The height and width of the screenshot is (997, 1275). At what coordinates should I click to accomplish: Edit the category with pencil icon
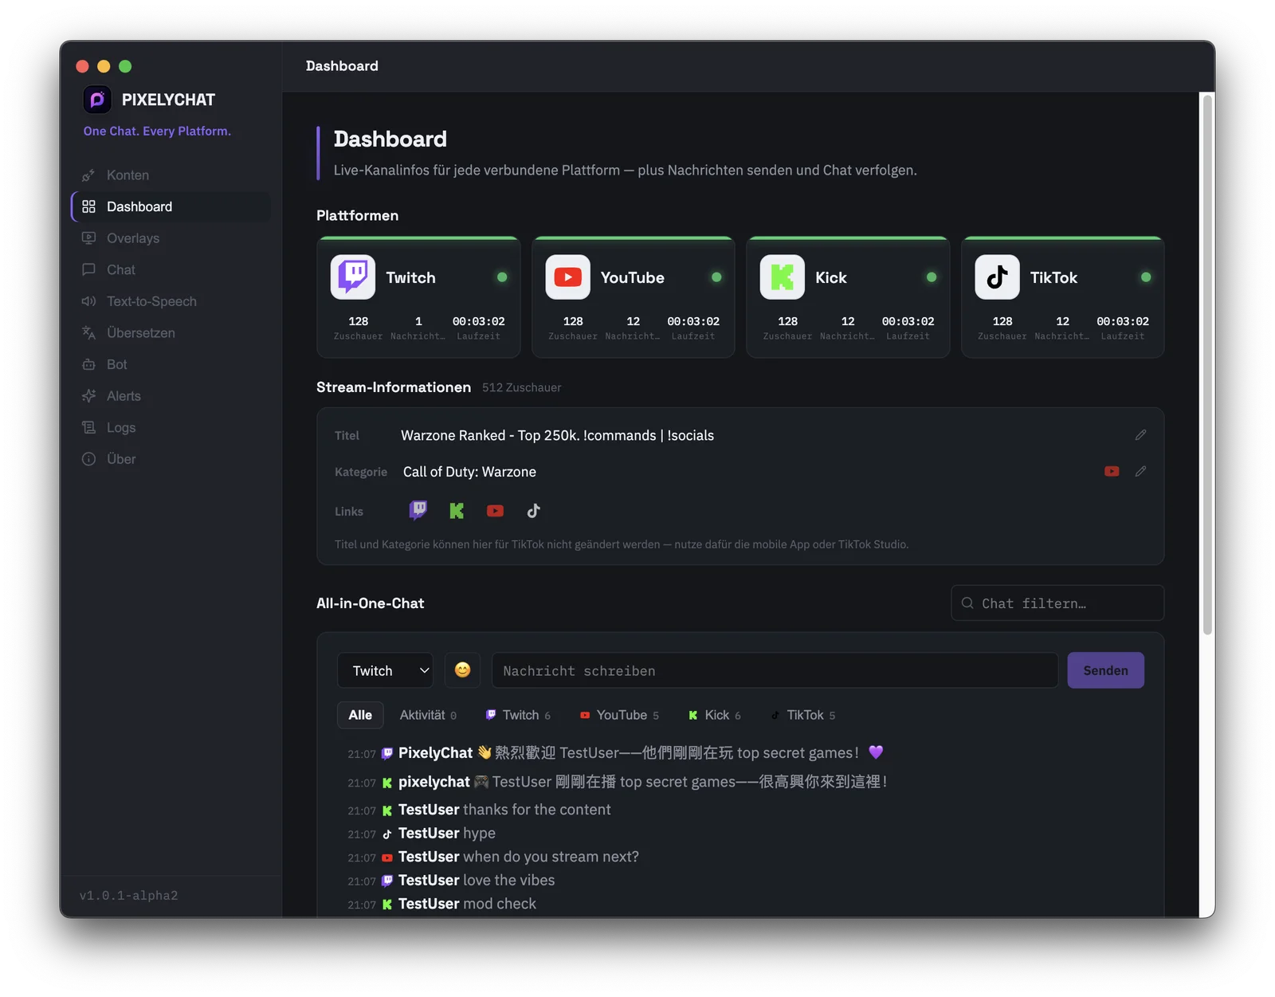click(1140, 472)
